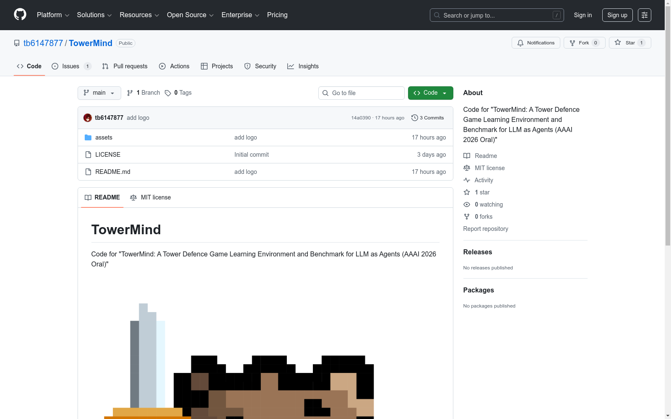671x419 pixels.
Task: Star the TowerMind repository
Action: click(x=630, y=43)
